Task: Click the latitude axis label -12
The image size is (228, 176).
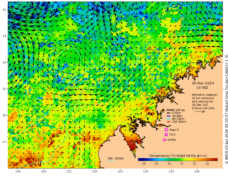Action: click(x=4, y=10)
